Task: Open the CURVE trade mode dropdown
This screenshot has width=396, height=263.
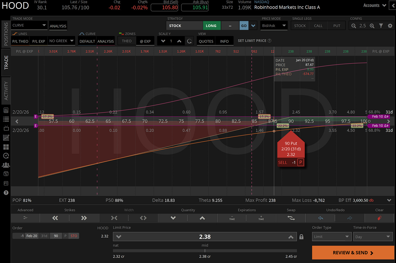Action: (29, 25)
